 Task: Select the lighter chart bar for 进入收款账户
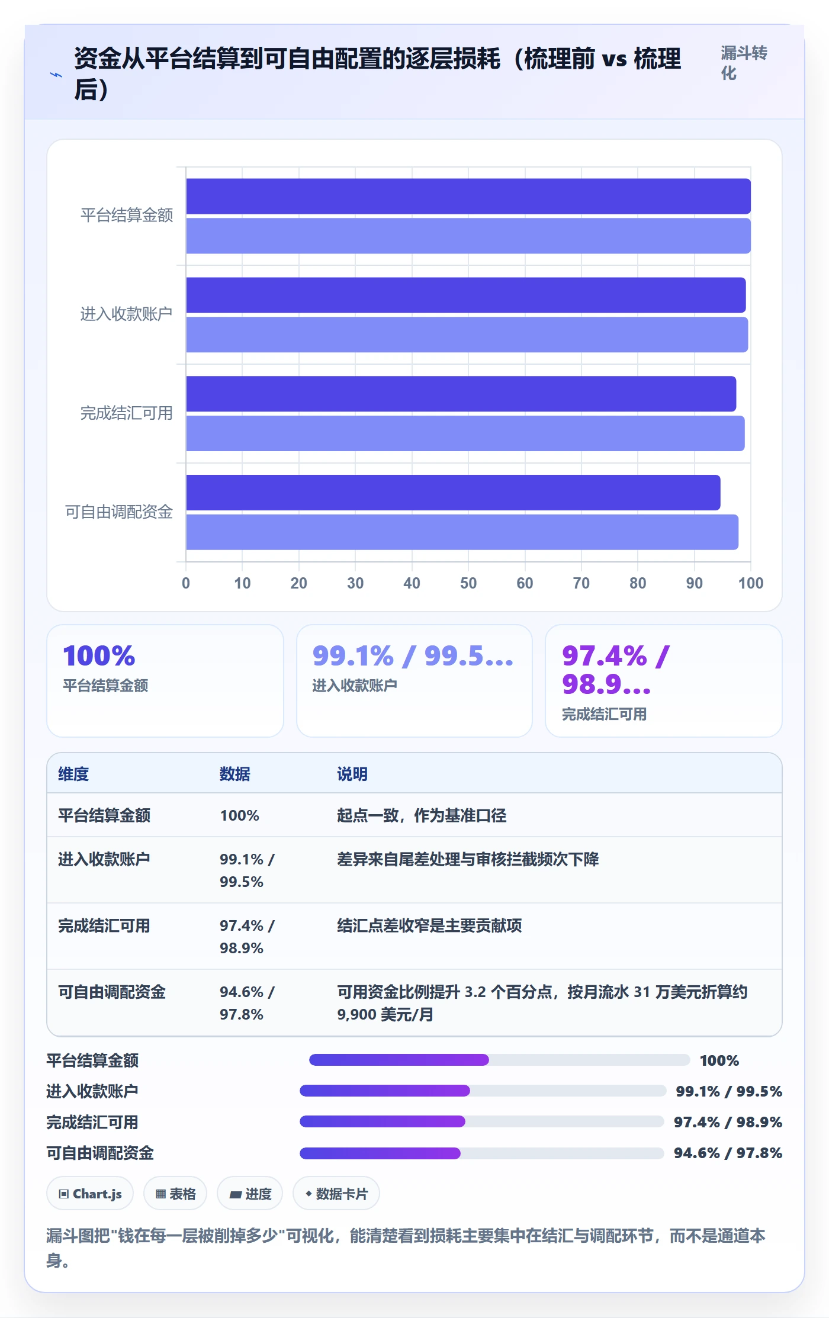(467, 335)
